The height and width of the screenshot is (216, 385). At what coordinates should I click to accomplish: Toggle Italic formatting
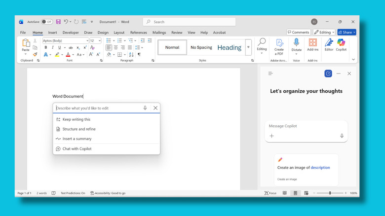(52, 48)
